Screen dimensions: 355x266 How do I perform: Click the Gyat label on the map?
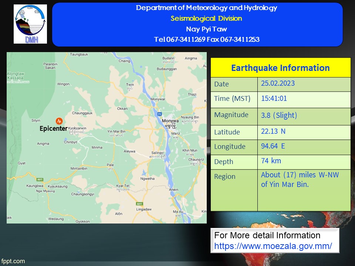tap(21, 163)
